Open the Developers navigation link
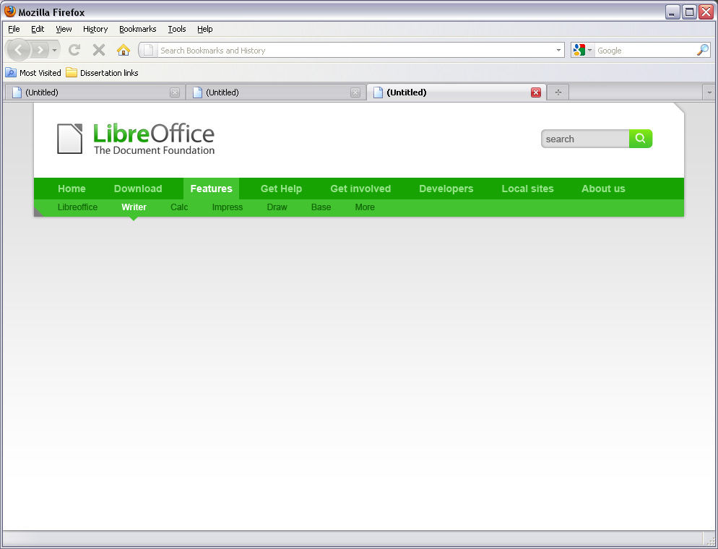The height and width of the screenshot is (549, 718). pyautogui.click(x=446, y=189)
